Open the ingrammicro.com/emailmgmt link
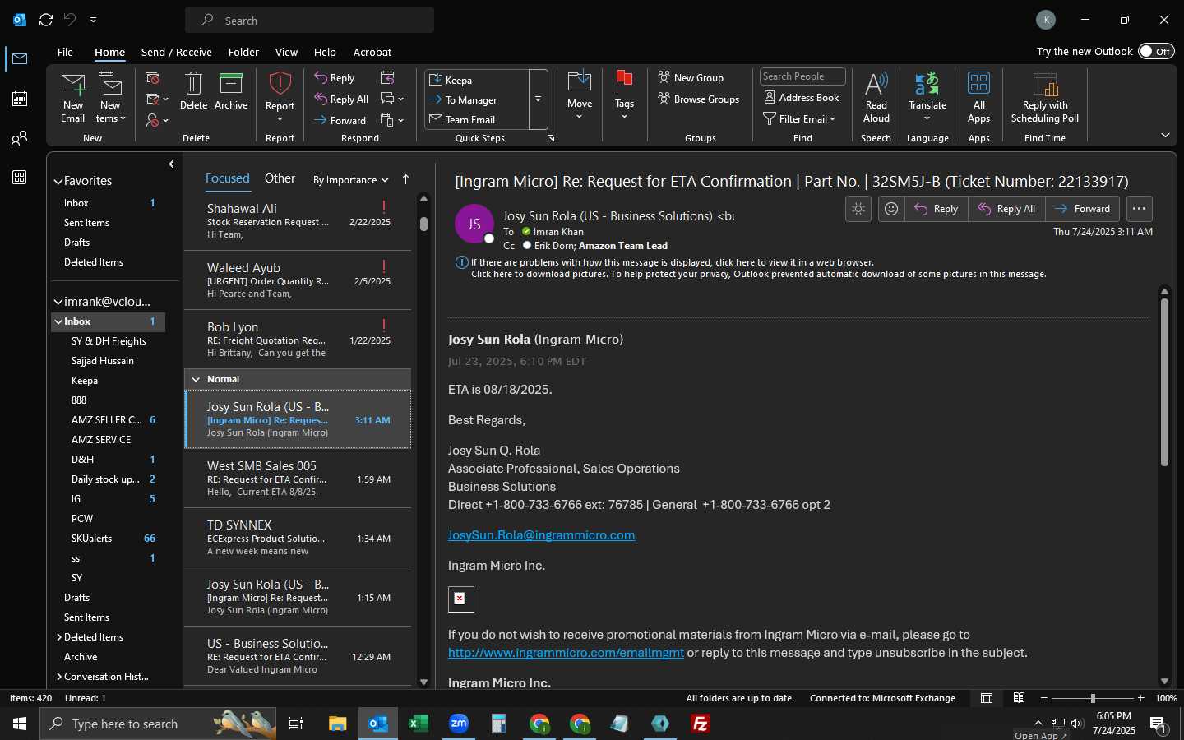 566,653
